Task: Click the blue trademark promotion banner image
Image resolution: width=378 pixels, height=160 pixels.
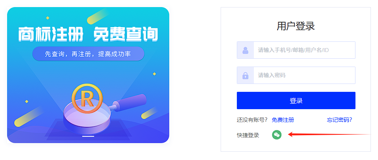Action: point(88,75)
